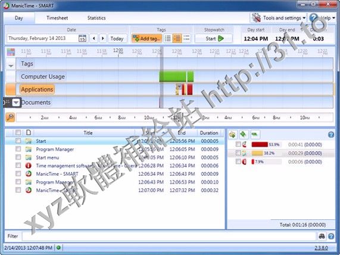Check the 12:06:34 ManicTime row checkbox
This screenshot has width=340, height=255.
coord(18,173)
